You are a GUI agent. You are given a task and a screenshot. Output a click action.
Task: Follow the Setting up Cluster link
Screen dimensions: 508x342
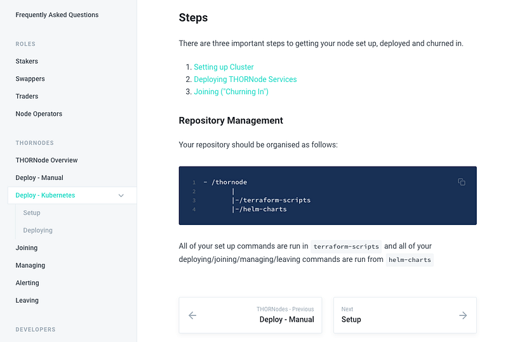pos(224,67)
